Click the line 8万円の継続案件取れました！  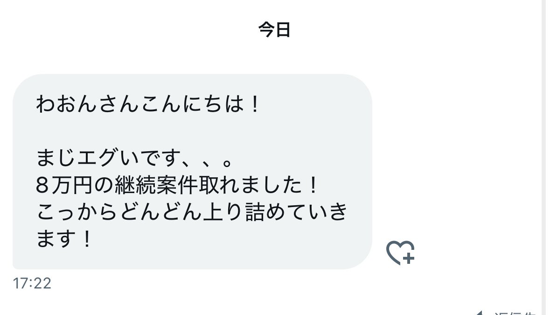[x=177, y=185]
